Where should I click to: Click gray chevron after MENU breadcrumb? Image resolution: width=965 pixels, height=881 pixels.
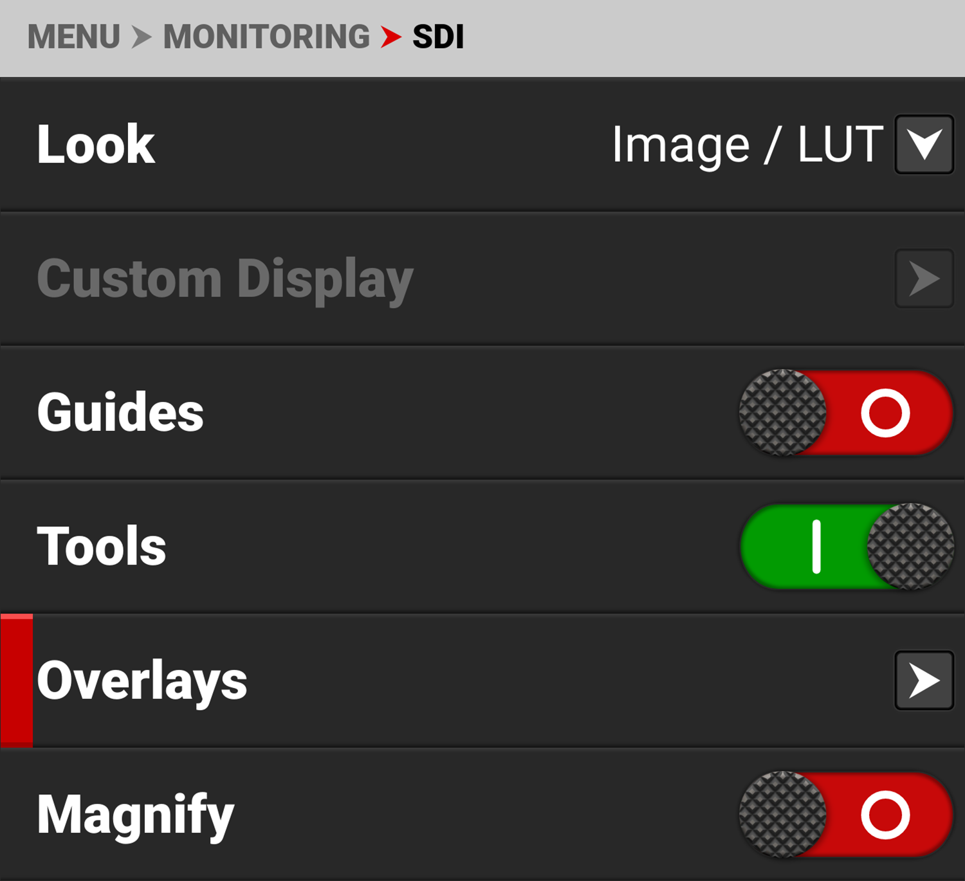(141, 37)
